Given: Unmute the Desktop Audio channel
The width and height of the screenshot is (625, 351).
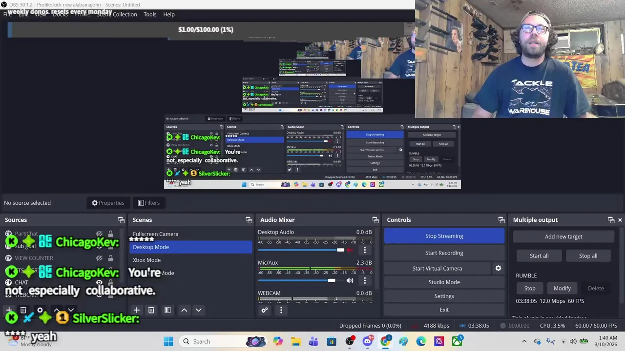Looking at the screenshot, I should pos(350,250).
